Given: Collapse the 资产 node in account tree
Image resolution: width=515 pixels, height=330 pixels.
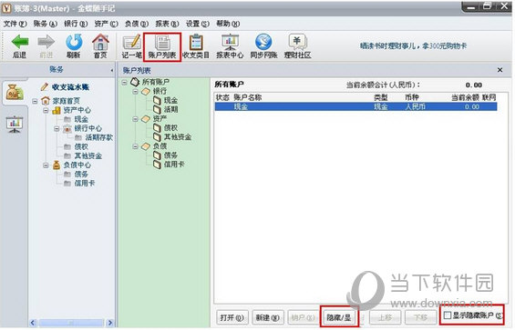Looking at the screenshot, I should point(135,119).
